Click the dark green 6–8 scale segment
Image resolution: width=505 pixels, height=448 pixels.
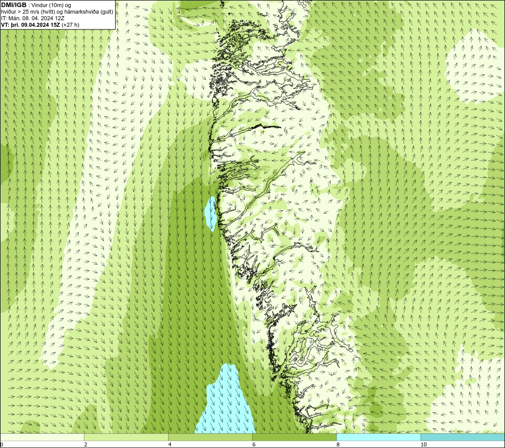[x=294, y=437]
